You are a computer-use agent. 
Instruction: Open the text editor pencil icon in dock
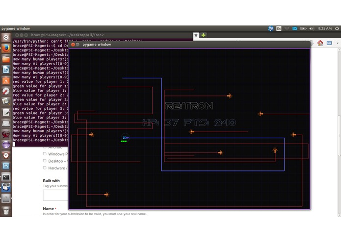6,112
